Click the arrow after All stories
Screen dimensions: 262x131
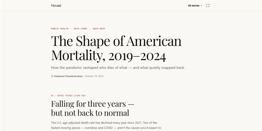pyautogui.click(x=201, y=6)
